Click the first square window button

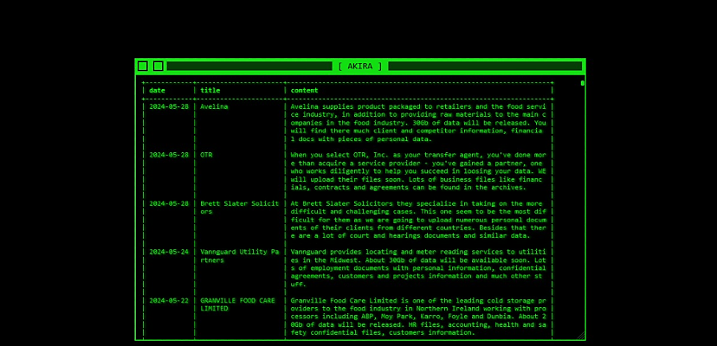143,67
